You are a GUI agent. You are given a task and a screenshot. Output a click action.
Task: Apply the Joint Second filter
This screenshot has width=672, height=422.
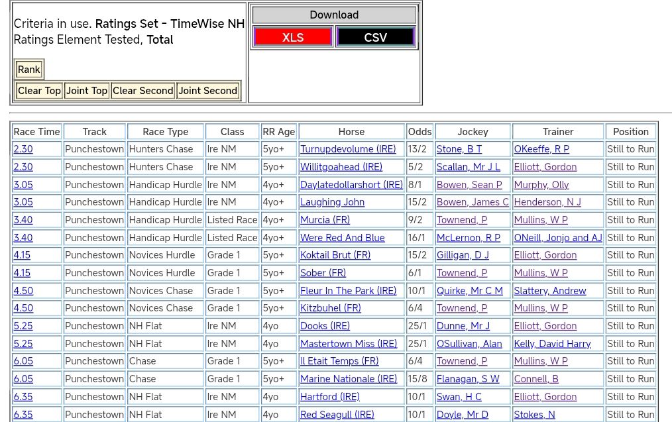(207, 91)
